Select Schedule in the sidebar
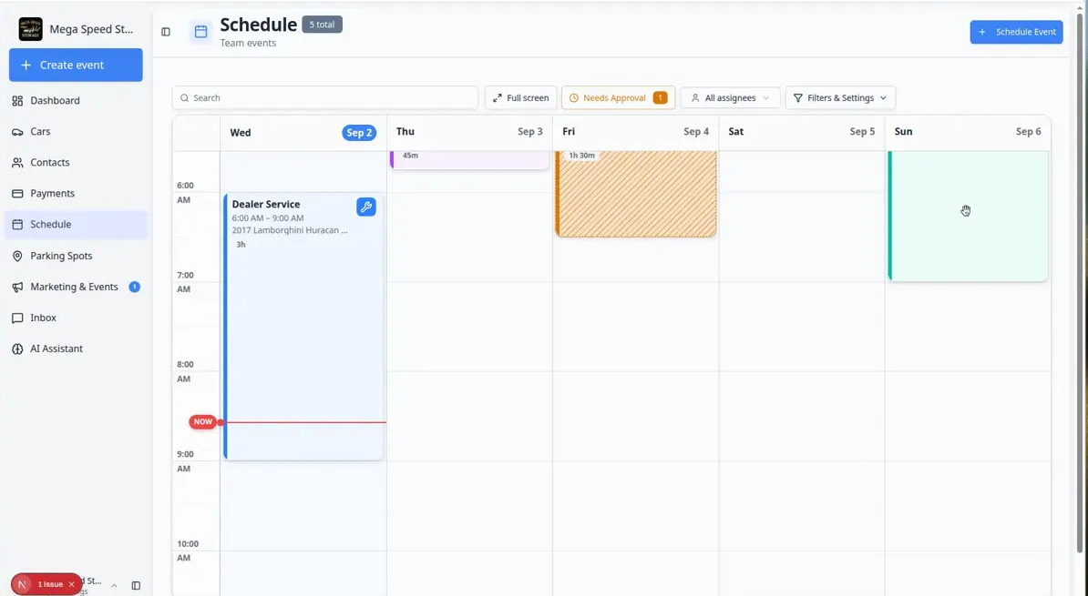 [x=76, y=225]
